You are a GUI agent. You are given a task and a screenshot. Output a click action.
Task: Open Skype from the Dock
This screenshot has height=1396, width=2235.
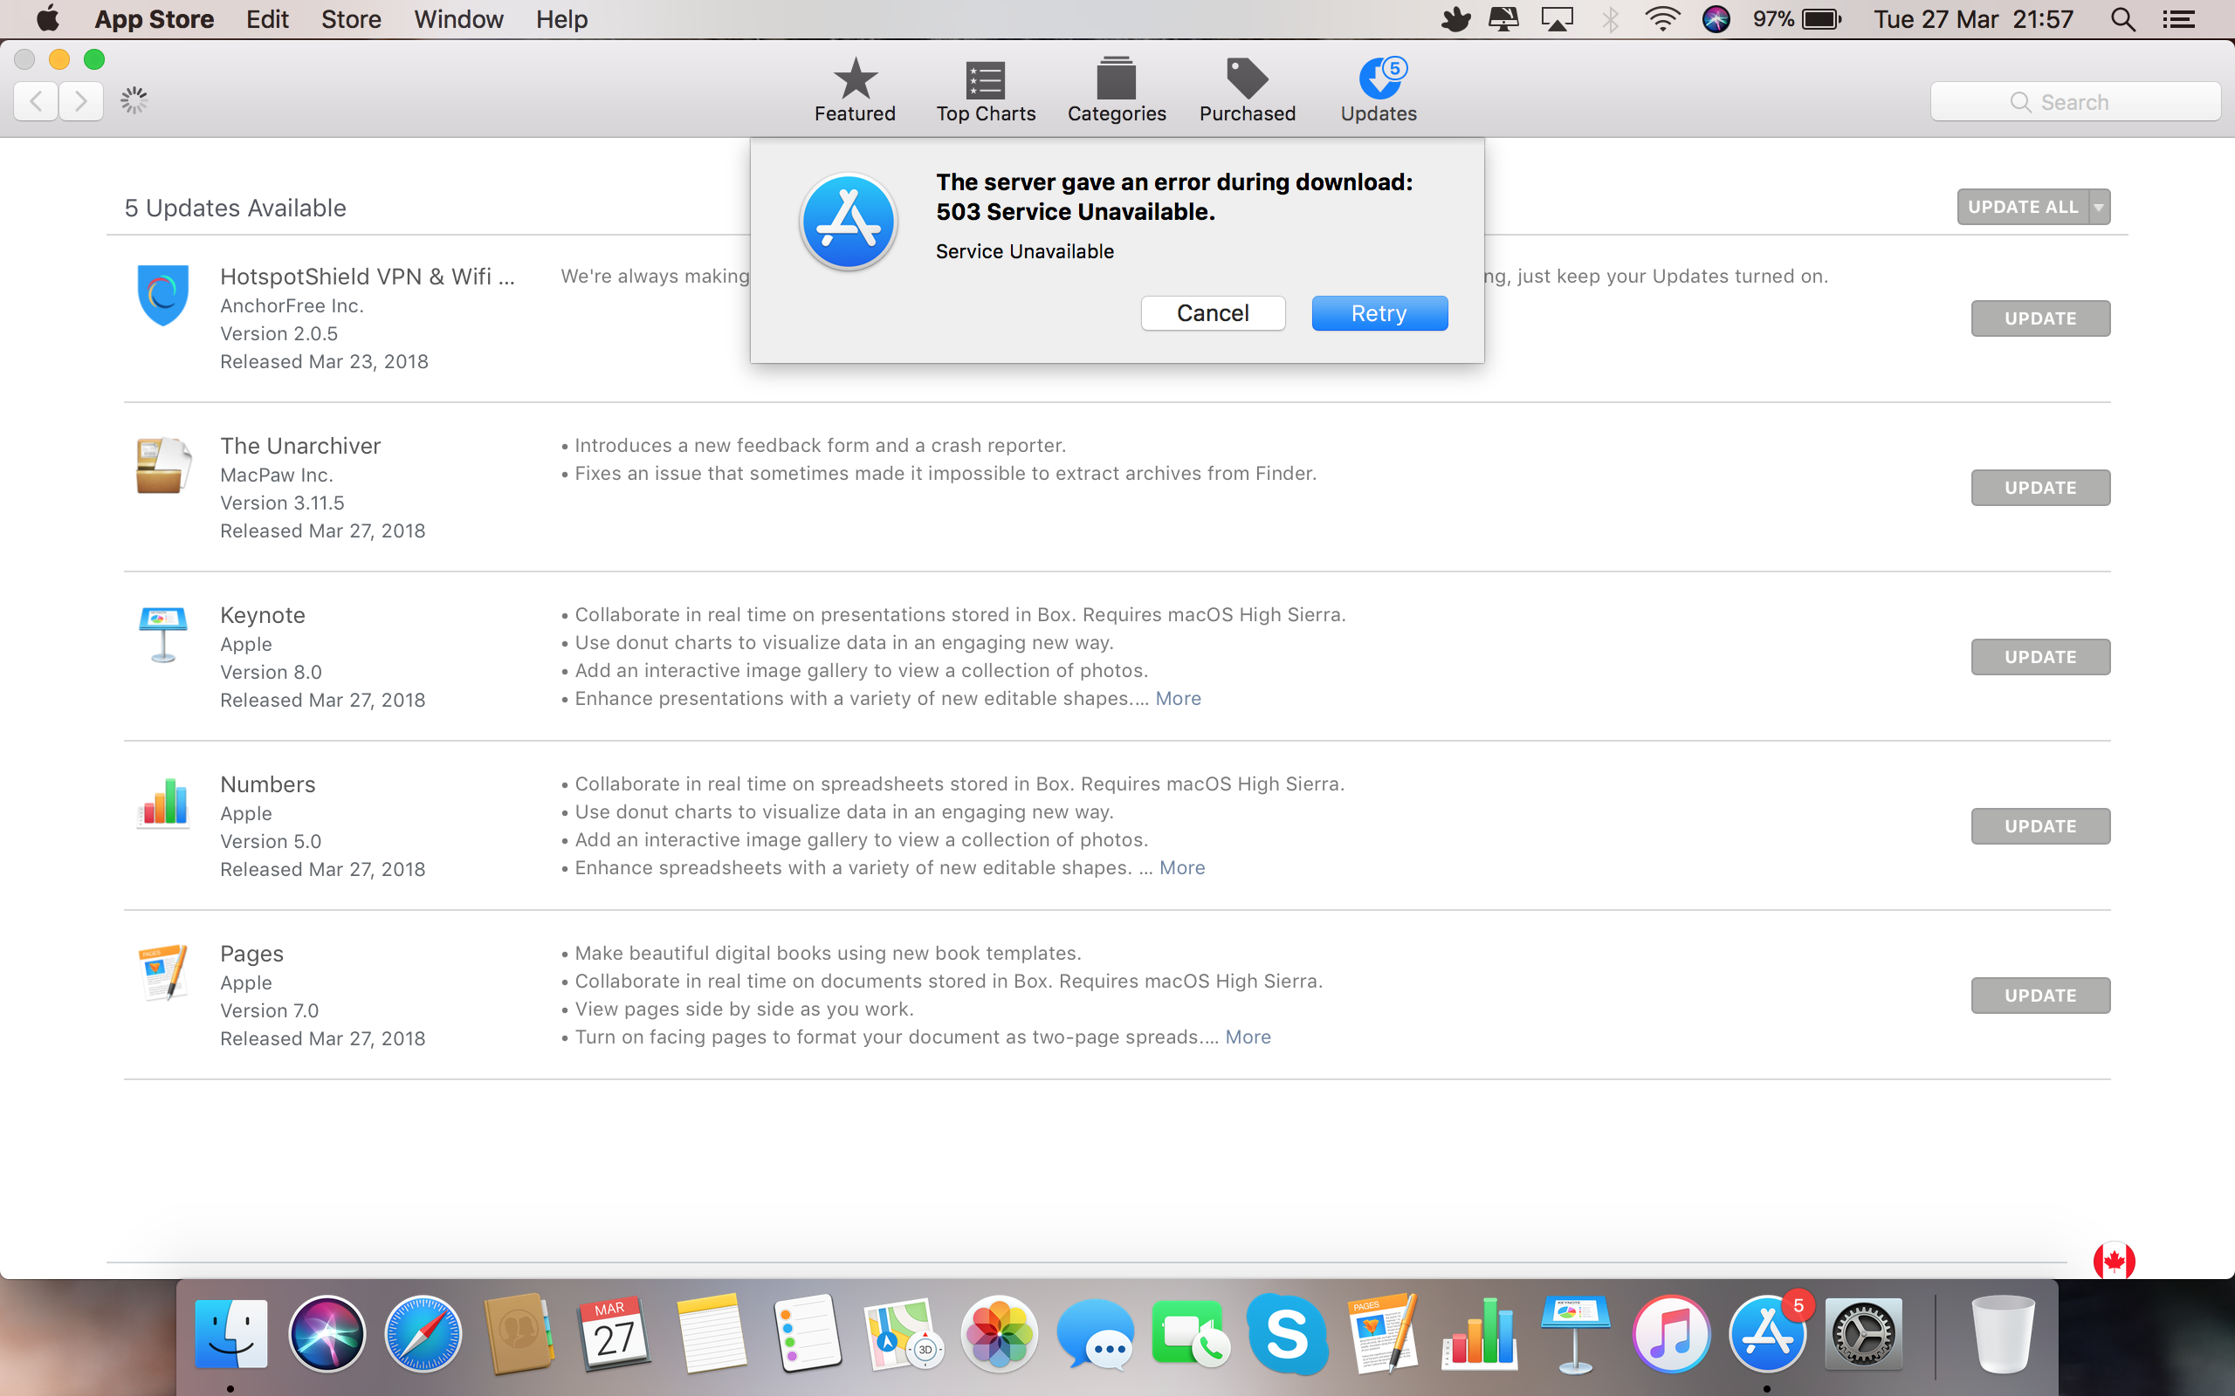[x=1288, y=1333]
